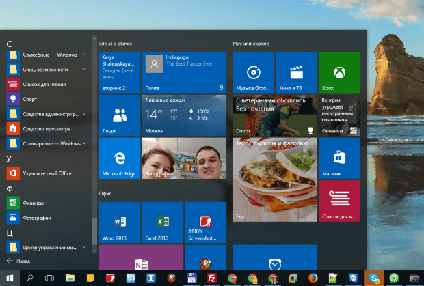
Task: Launch Спорт from the app list
Action: (x=46, y=99)
